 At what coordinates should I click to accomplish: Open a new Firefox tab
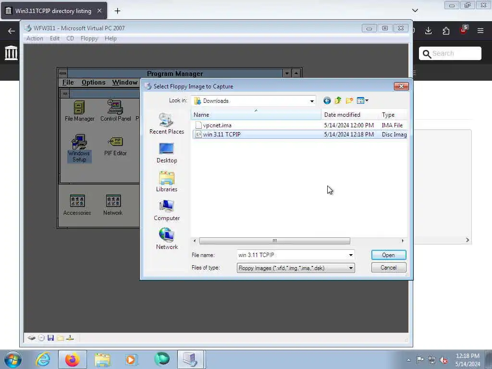(x=117, y=11)
